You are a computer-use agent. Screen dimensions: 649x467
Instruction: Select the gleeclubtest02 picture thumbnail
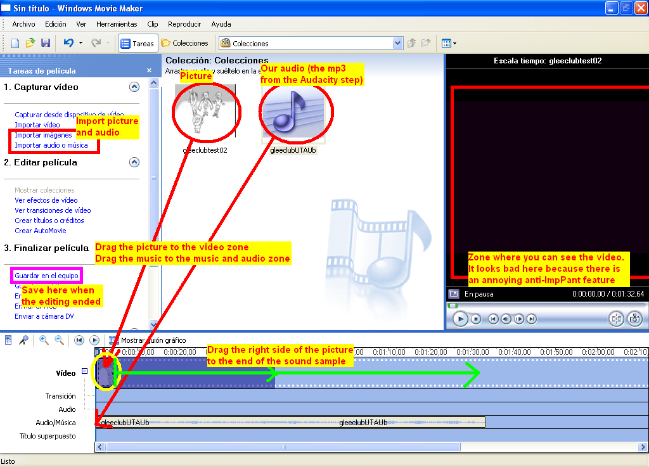click(205, 112)
